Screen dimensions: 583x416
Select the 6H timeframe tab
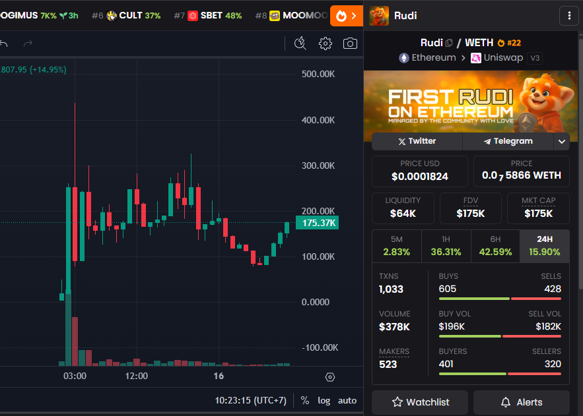[495, 246]
